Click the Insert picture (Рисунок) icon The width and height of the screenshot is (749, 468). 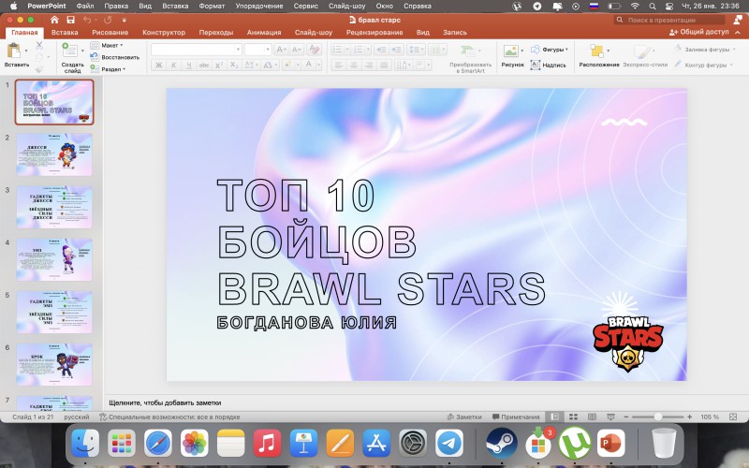510,51
